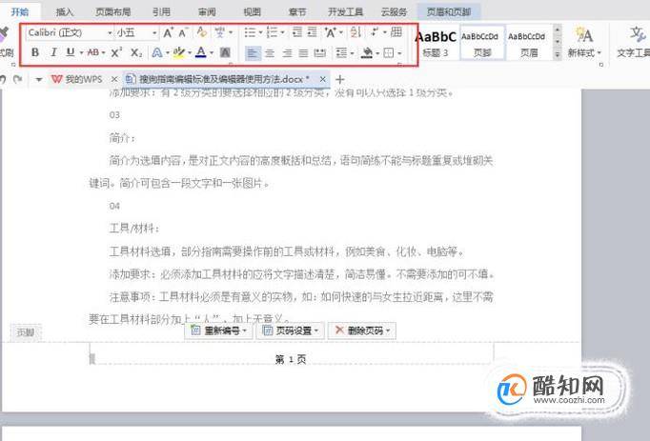Select the Heading 3 style
The image size is (650, 441).
coord(436,43)
